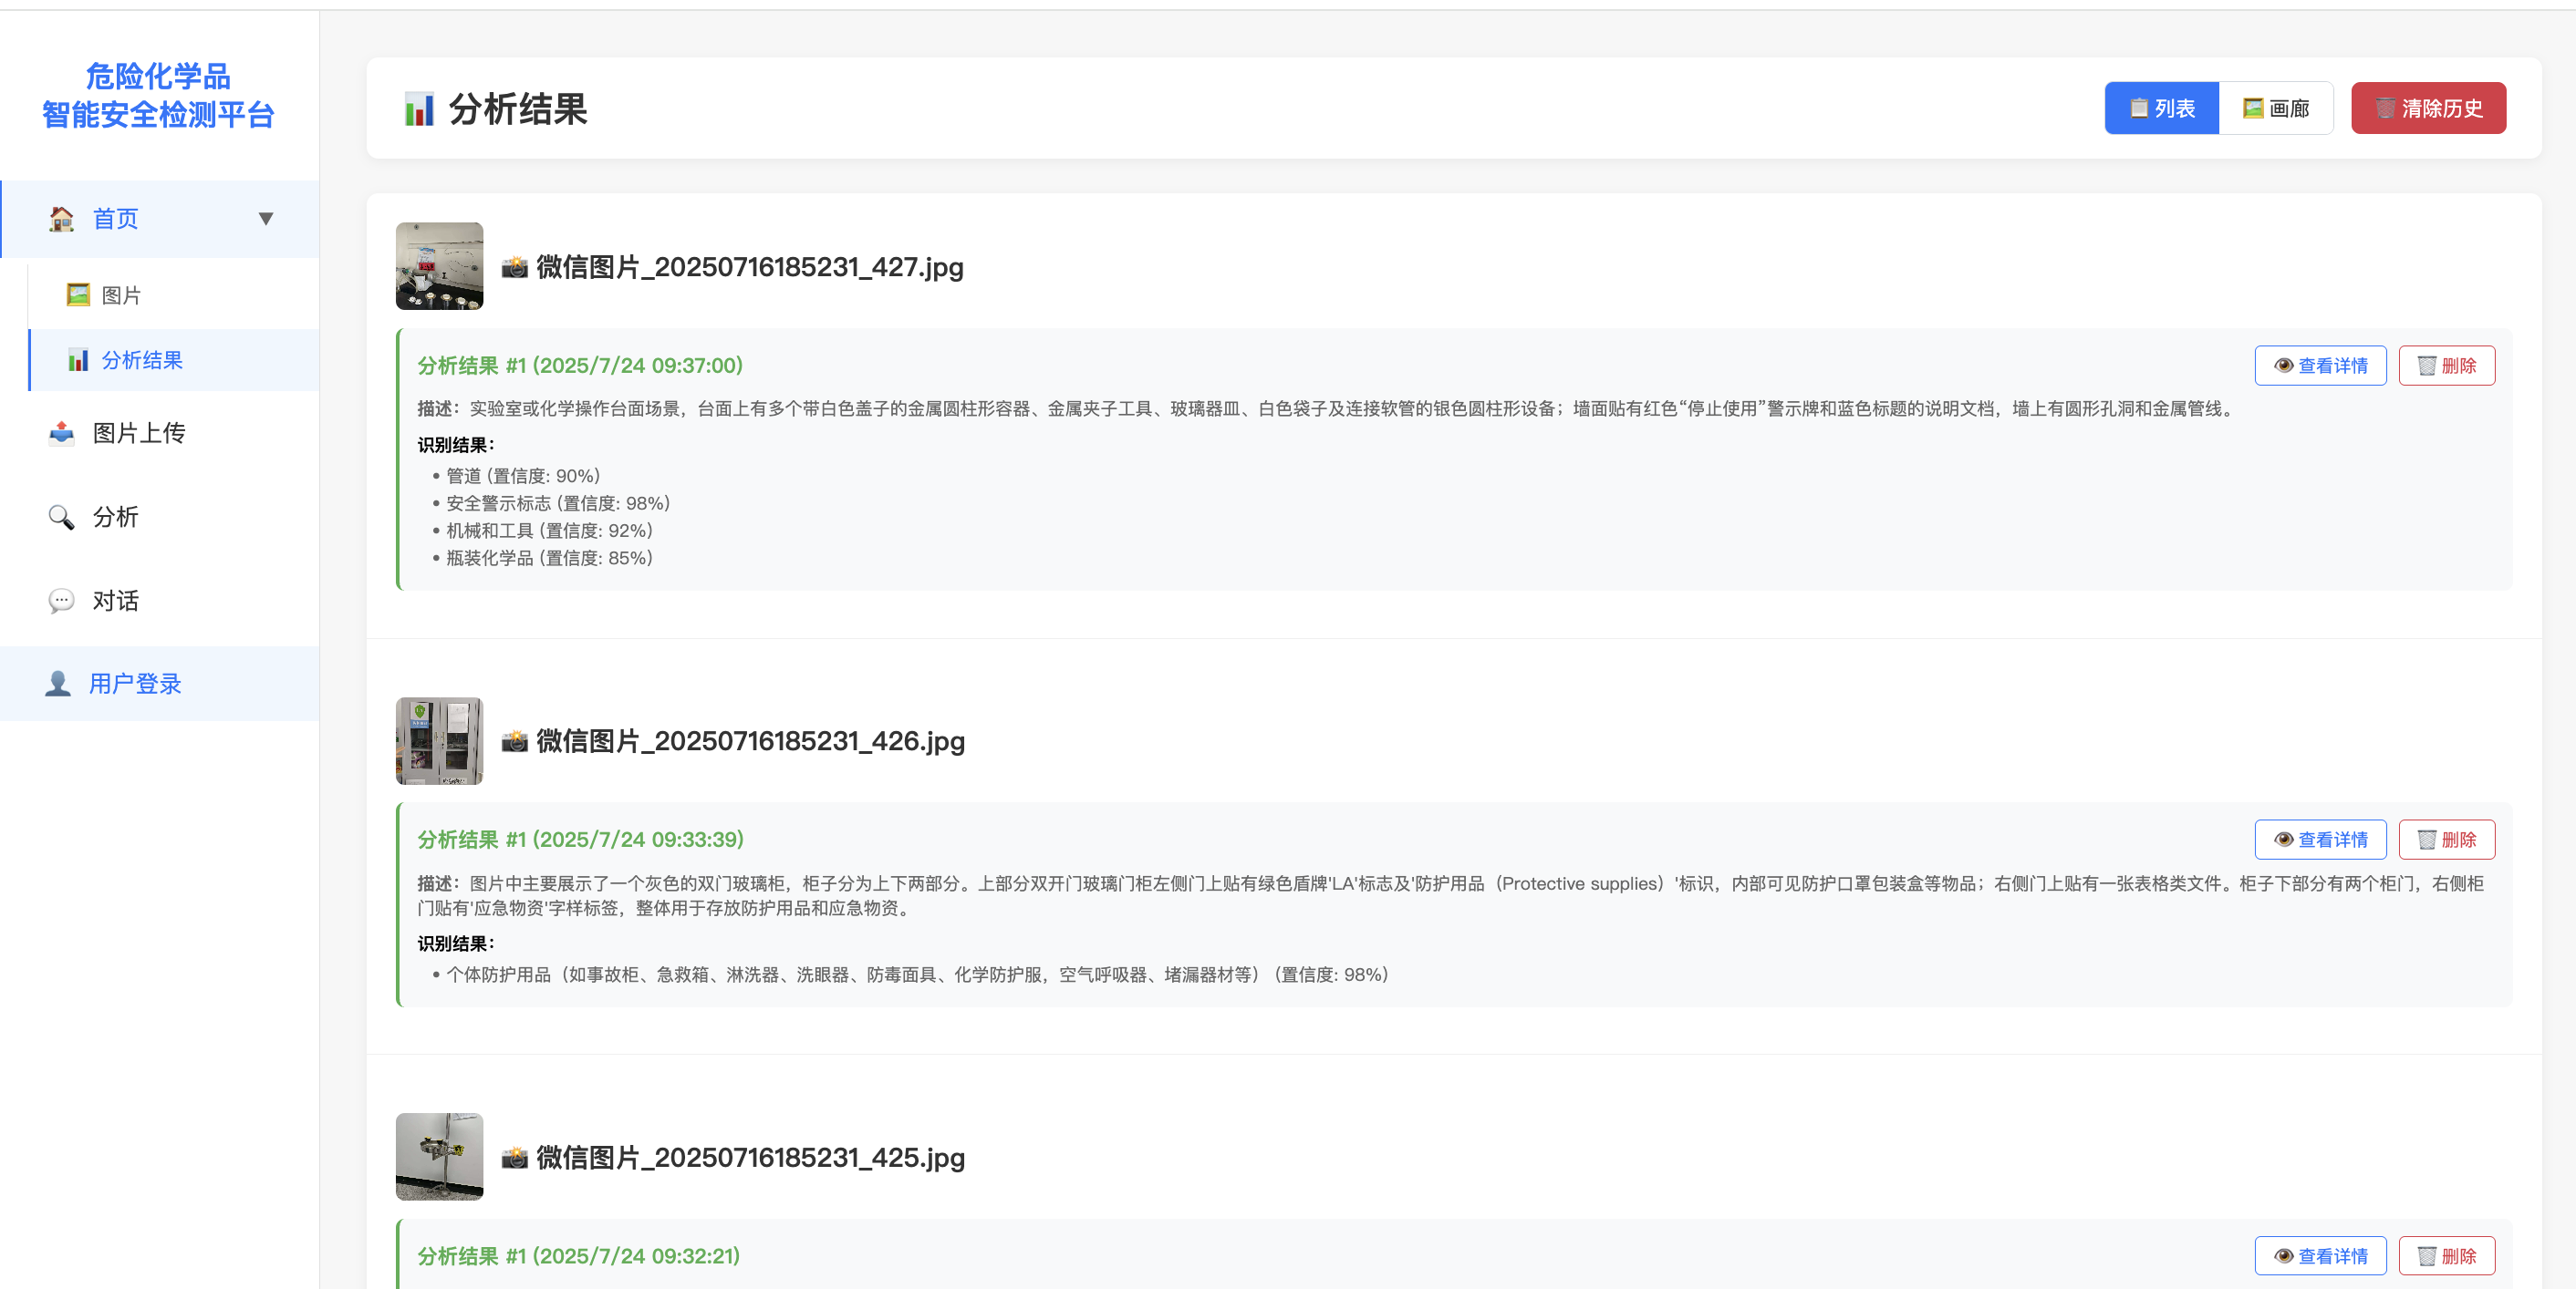Click trash icon for the 09:33:39 result
The height and width of the screenshot is (1289, 2576).
pyautogui.click(x=2426, y=840)
